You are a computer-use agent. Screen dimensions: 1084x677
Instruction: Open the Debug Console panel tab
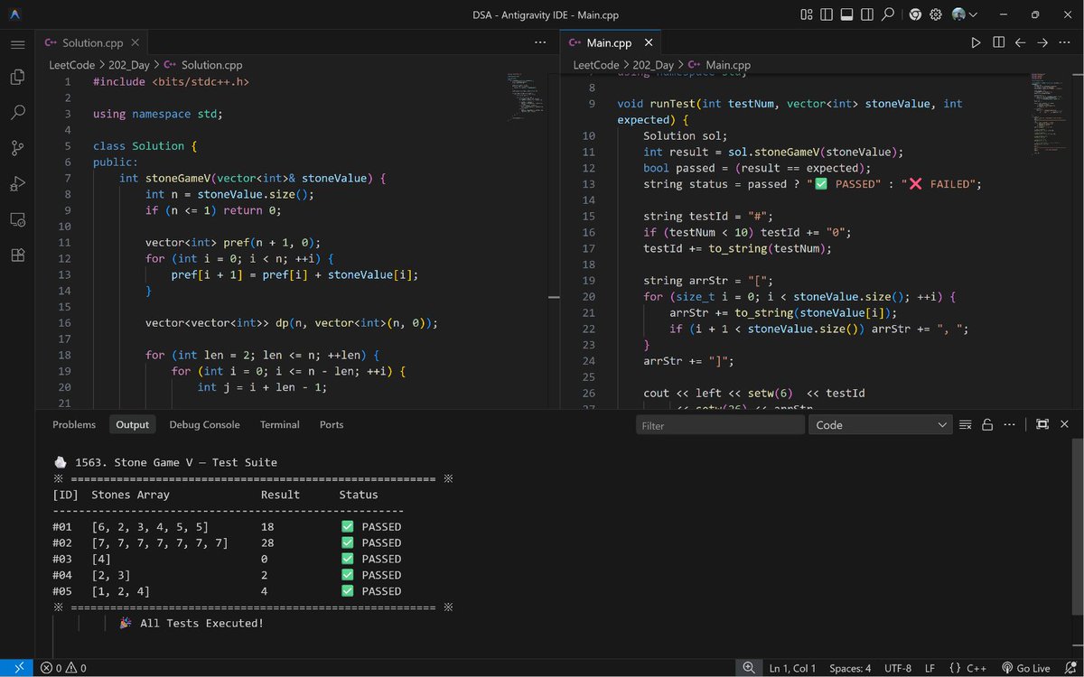(x=204, y=424)
